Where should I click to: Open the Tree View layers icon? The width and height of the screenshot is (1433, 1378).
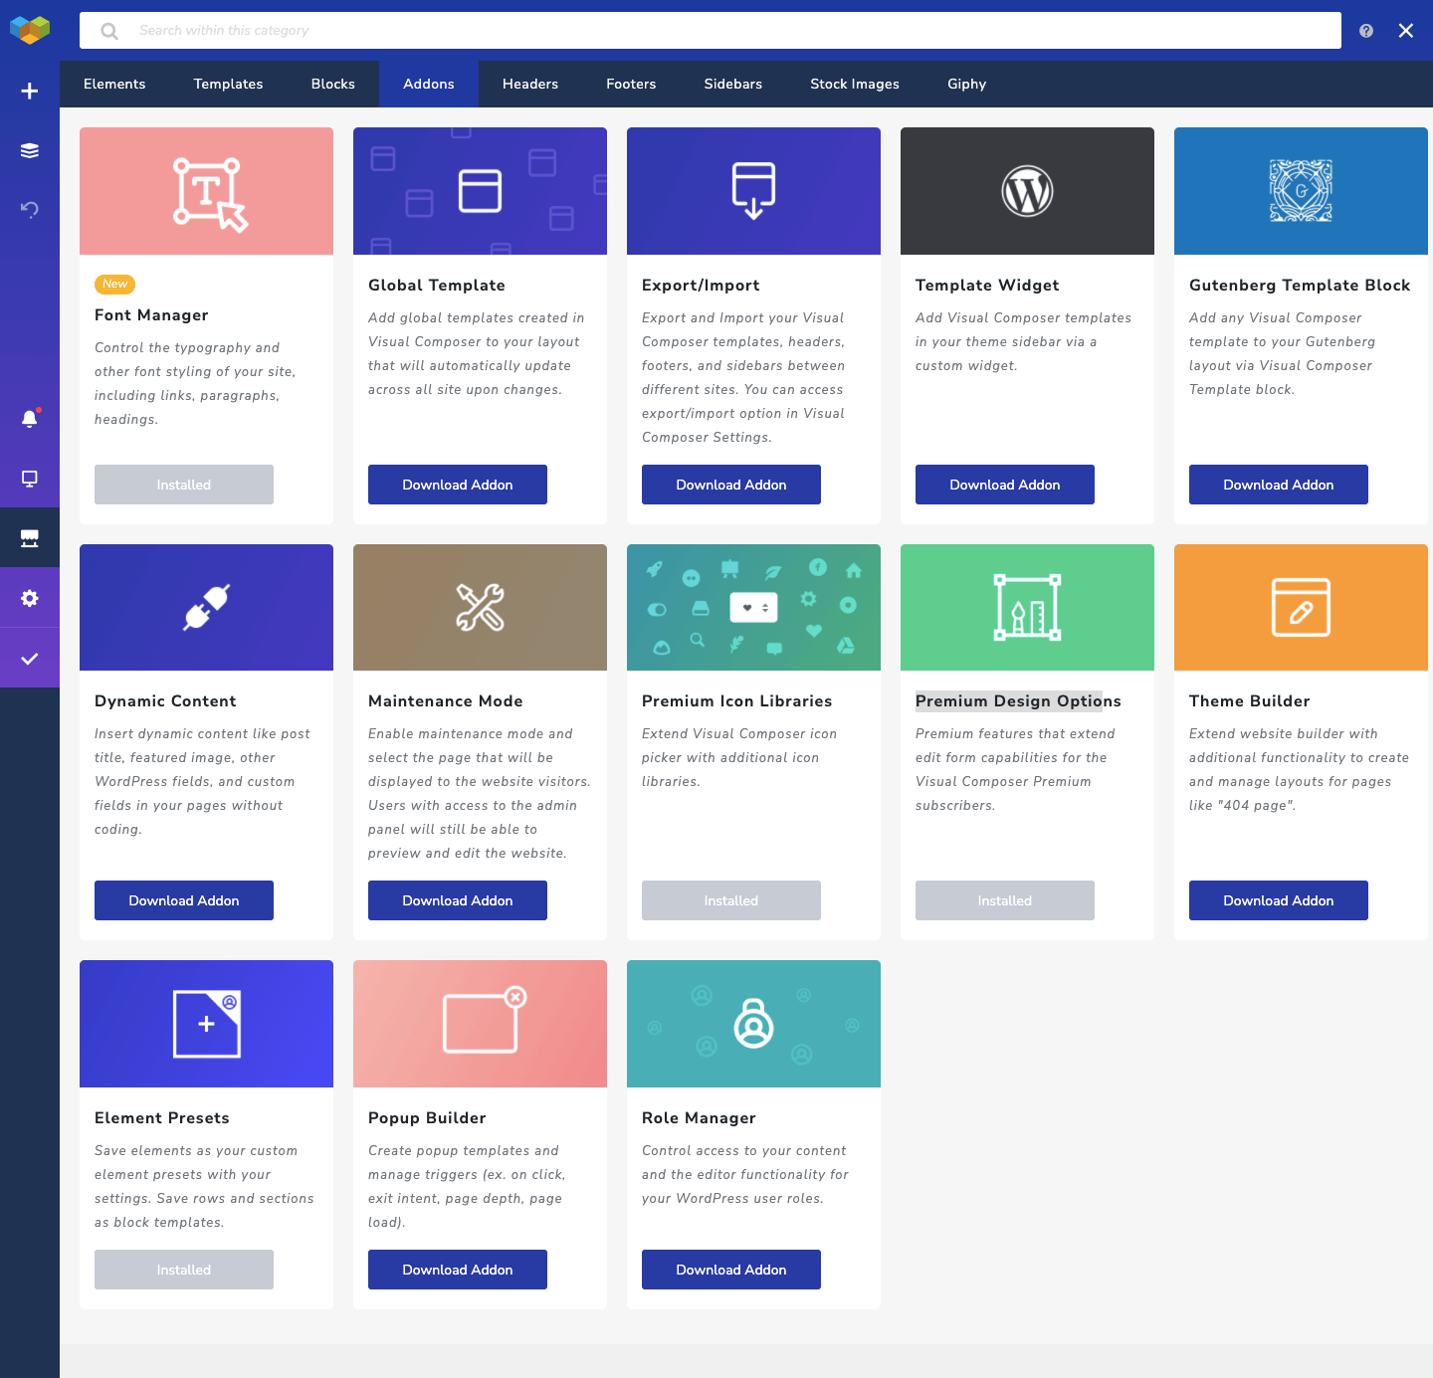pos(30,150)
